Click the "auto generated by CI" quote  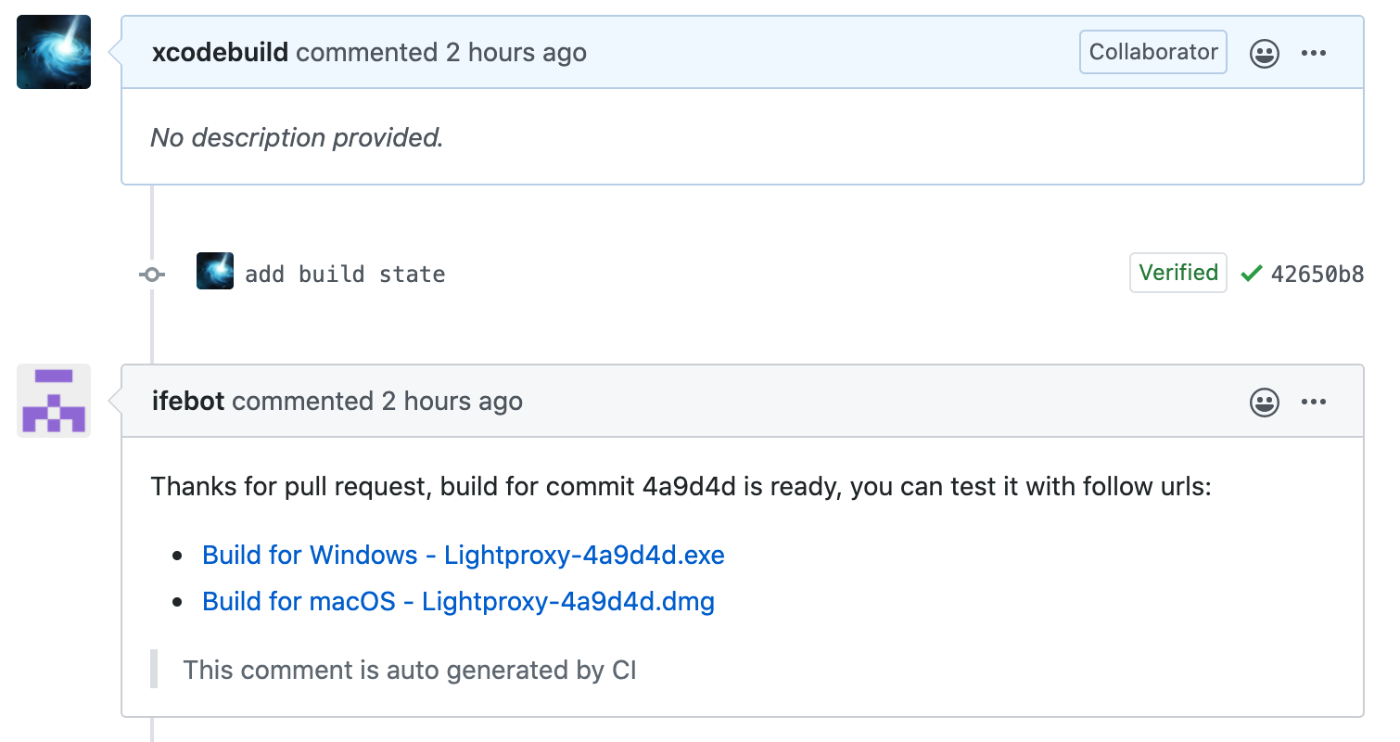(x=410, y=670)
